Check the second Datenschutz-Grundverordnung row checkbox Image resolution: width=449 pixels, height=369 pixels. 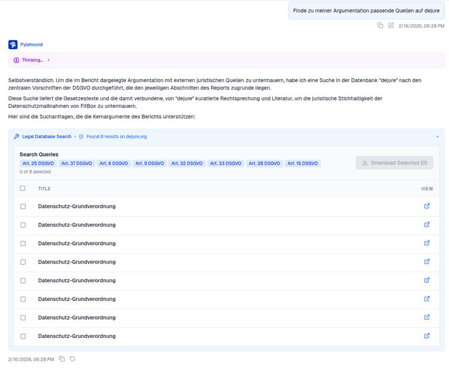pyautogui.click(x=23, y=225)
